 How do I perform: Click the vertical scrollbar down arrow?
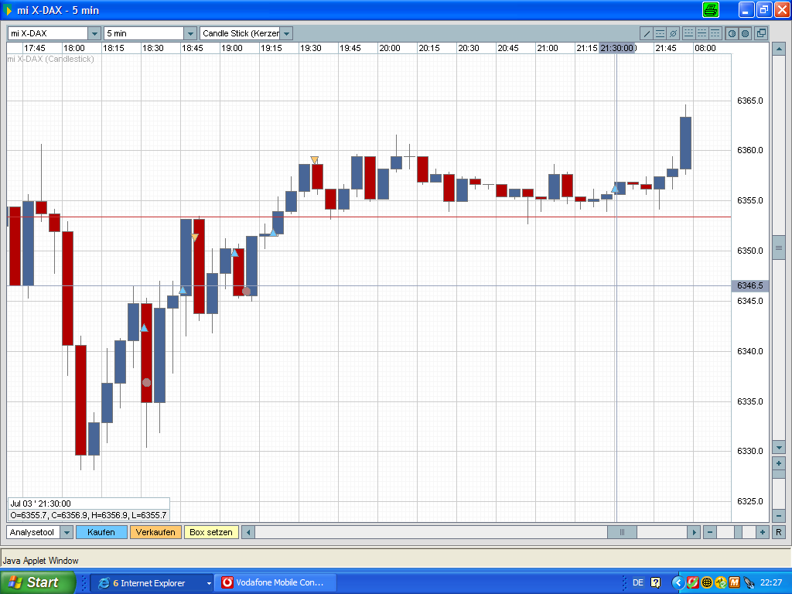pos(778,448)
